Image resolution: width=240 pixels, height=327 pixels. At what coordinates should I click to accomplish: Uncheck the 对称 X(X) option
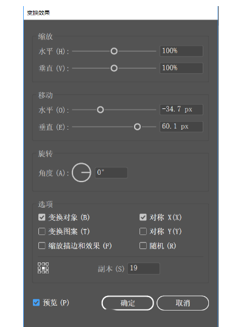click(x=143, y=217)
